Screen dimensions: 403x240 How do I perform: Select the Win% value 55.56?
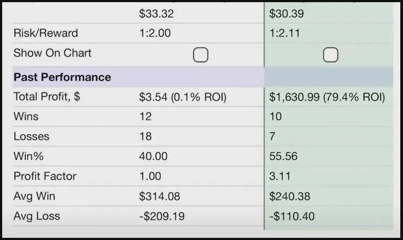pos(283,156)
